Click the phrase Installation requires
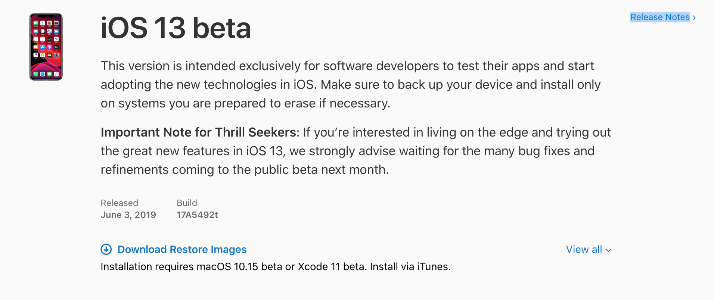This screenshot has height=300, width=714. 147,267
